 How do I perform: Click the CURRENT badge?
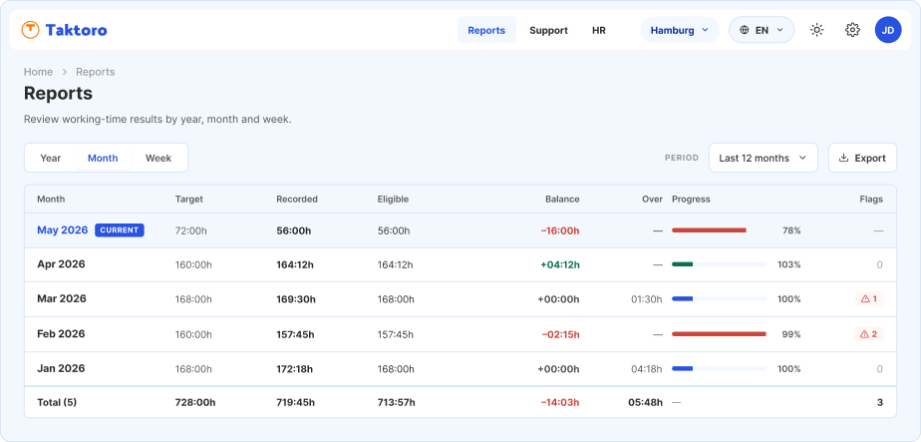click(x=120, y=229)
